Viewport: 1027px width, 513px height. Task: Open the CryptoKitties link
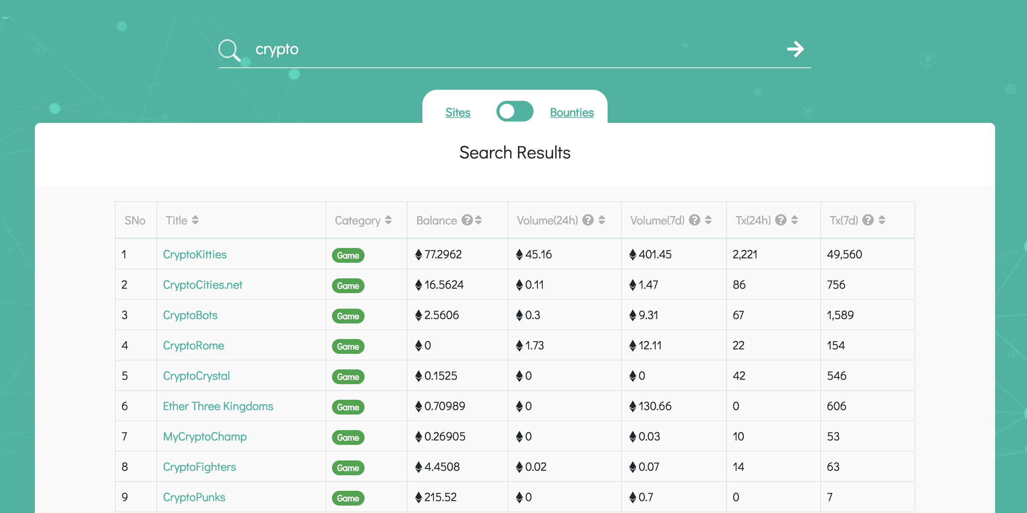coord(195,255)
